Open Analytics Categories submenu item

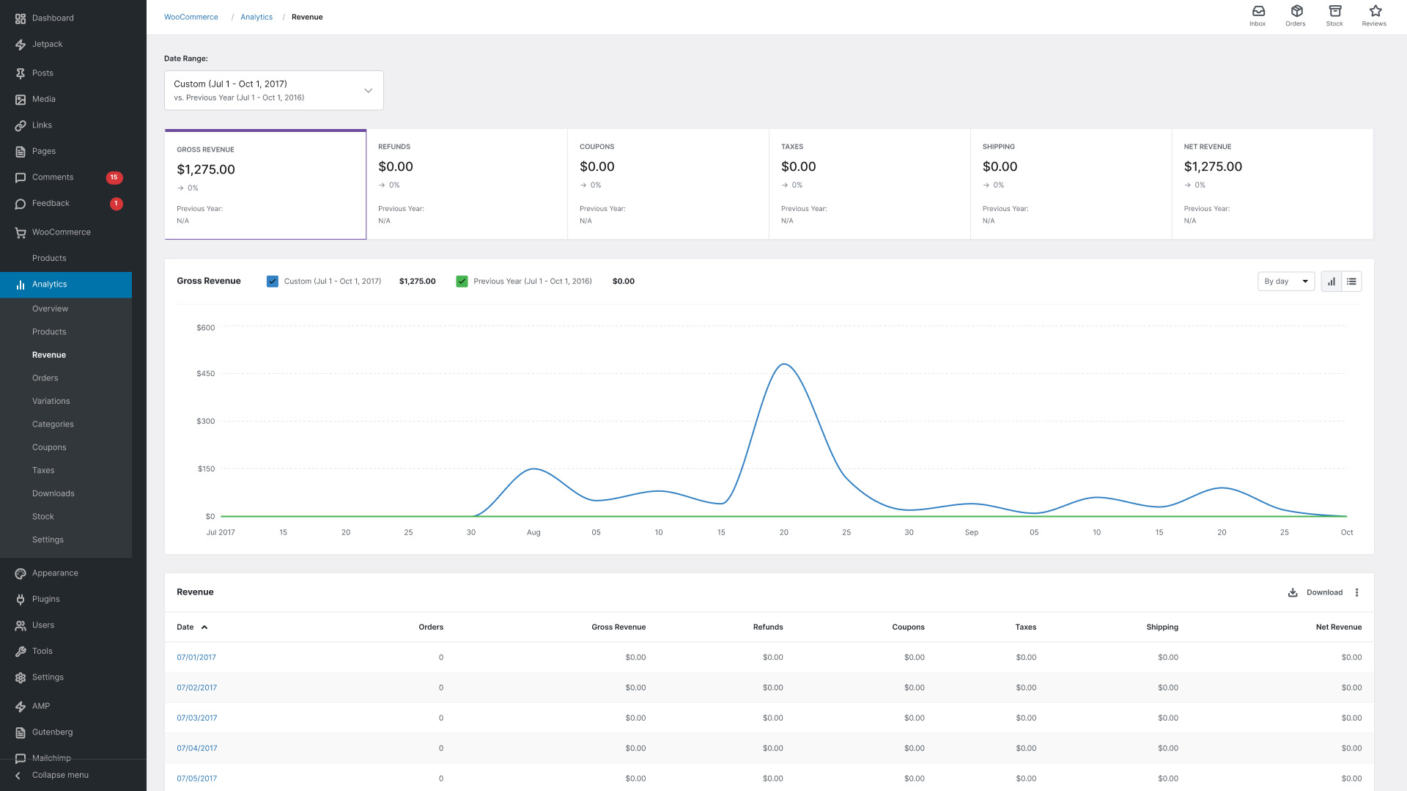point(53,424)
